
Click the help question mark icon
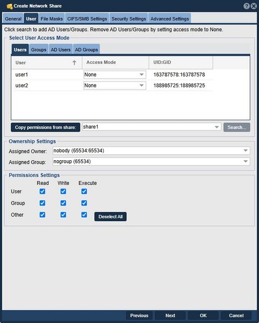coord(247,6)
